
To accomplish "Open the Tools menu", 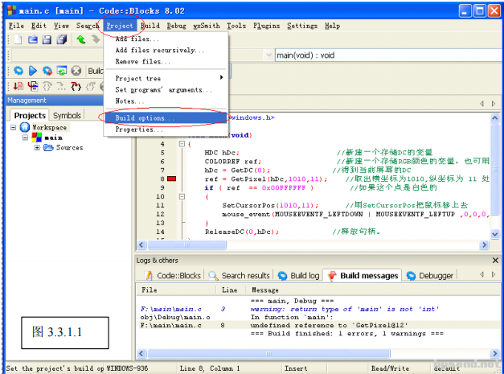I will [236, 26].
